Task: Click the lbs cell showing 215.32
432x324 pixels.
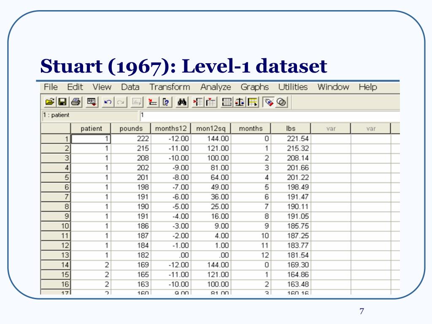Action: (291, 148)
